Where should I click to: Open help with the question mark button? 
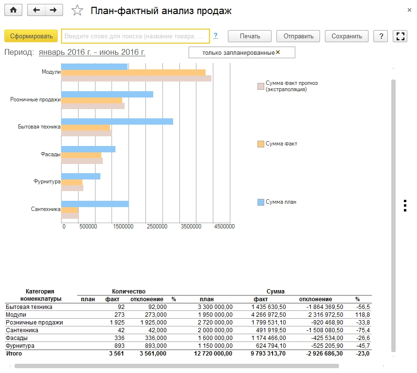click(381, 36)
